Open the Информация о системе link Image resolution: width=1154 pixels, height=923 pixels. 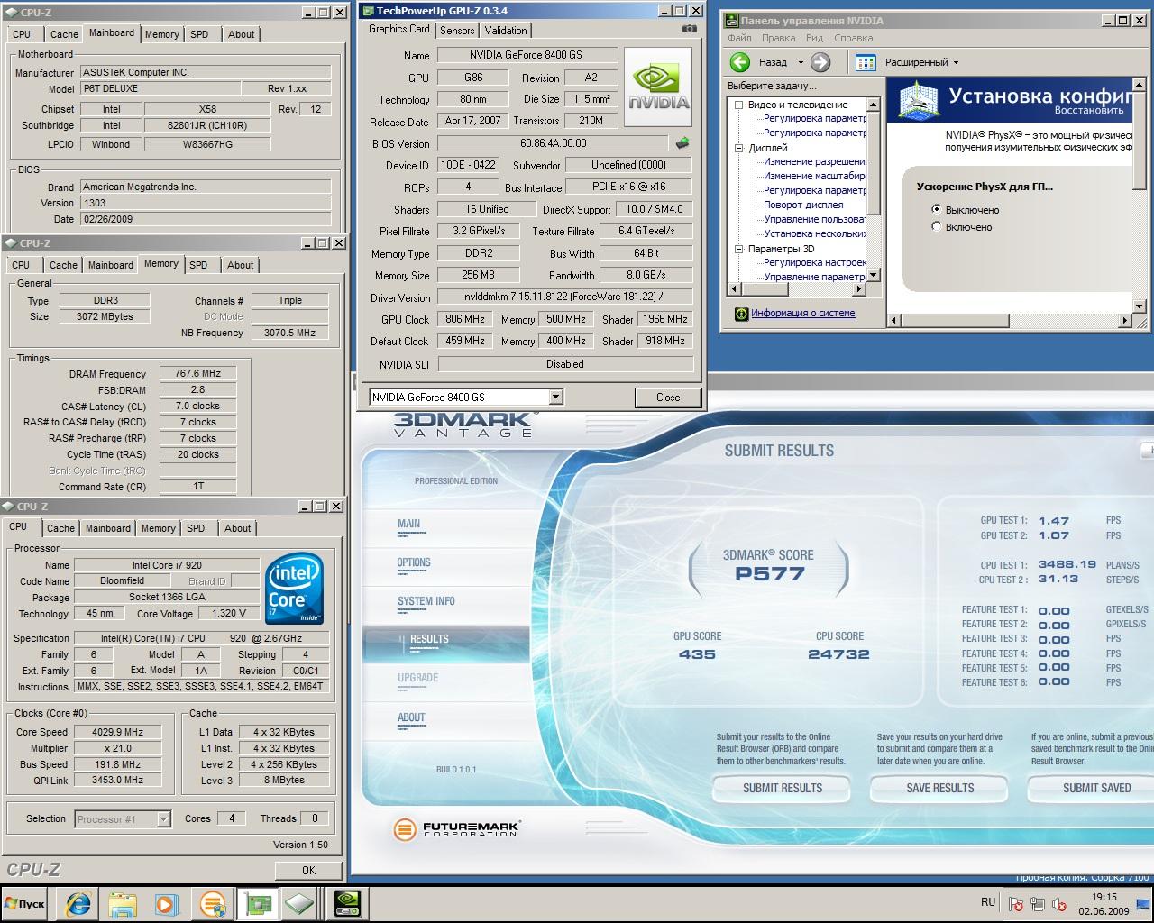803,314
